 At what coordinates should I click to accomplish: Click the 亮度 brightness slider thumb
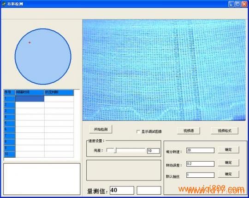[x=115, y=150]
